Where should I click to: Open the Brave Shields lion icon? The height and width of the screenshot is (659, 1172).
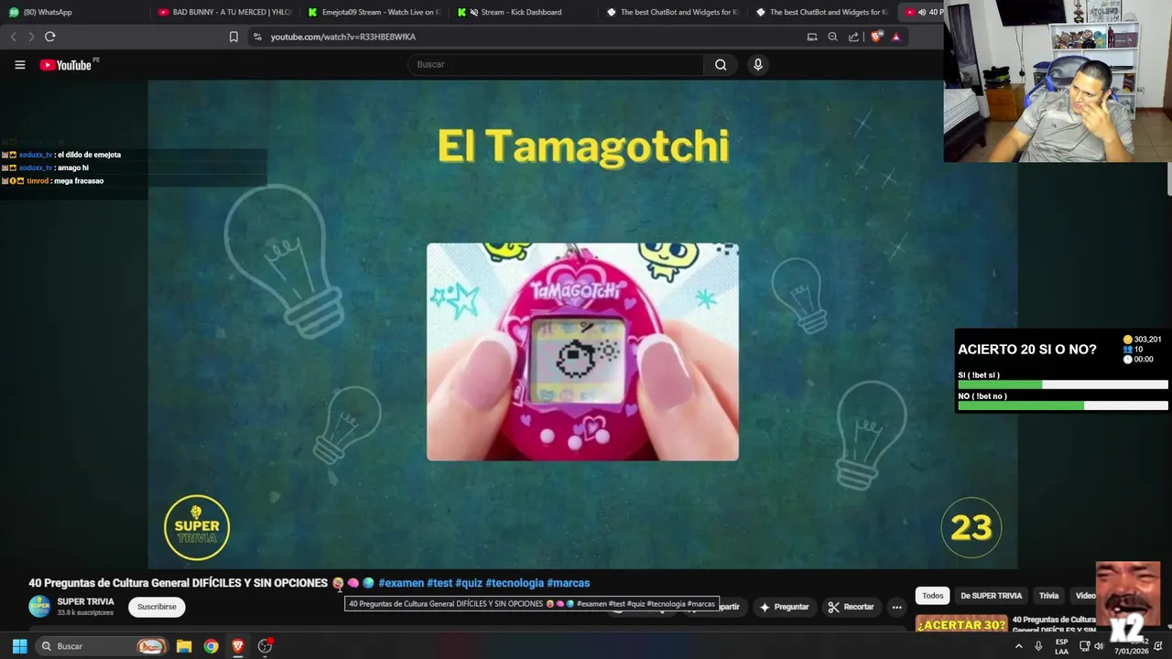tap(876, 37)
